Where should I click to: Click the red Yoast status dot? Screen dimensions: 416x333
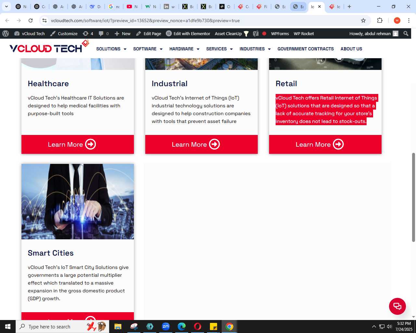point(264,33)
